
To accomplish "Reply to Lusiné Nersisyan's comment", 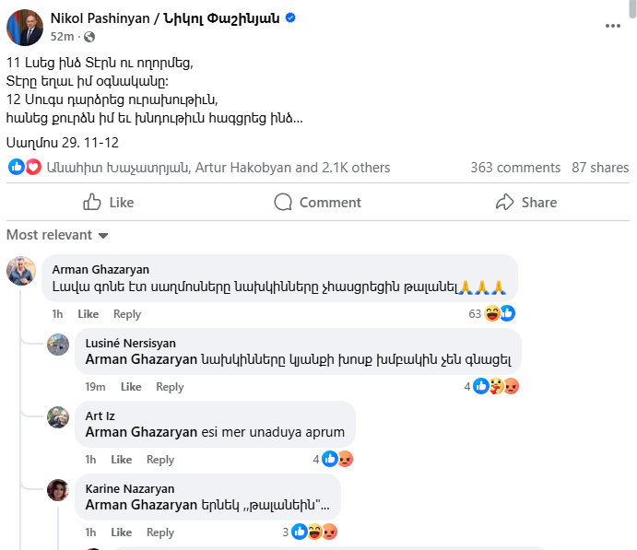I will click(170, 387).
